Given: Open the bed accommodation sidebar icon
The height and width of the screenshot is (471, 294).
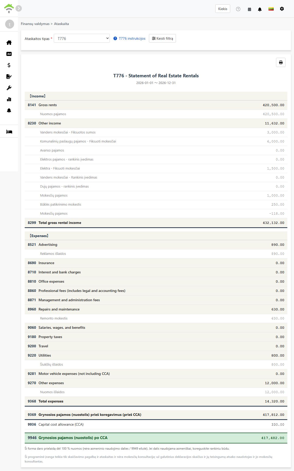Looking at the screenshot, I should point(9,132).
